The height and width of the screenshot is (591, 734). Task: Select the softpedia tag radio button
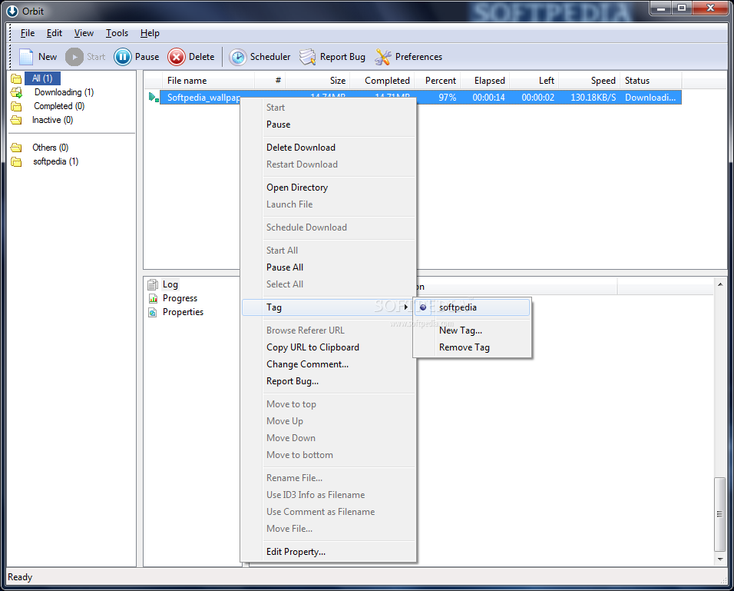[423, 307]
